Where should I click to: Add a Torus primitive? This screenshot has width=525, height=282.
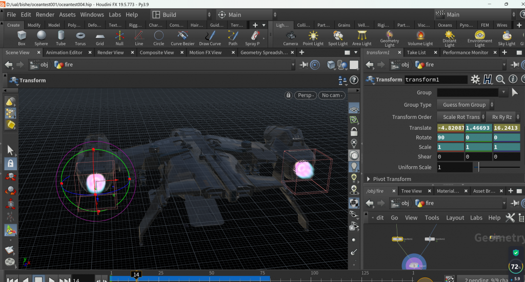[x=80, y=38]
